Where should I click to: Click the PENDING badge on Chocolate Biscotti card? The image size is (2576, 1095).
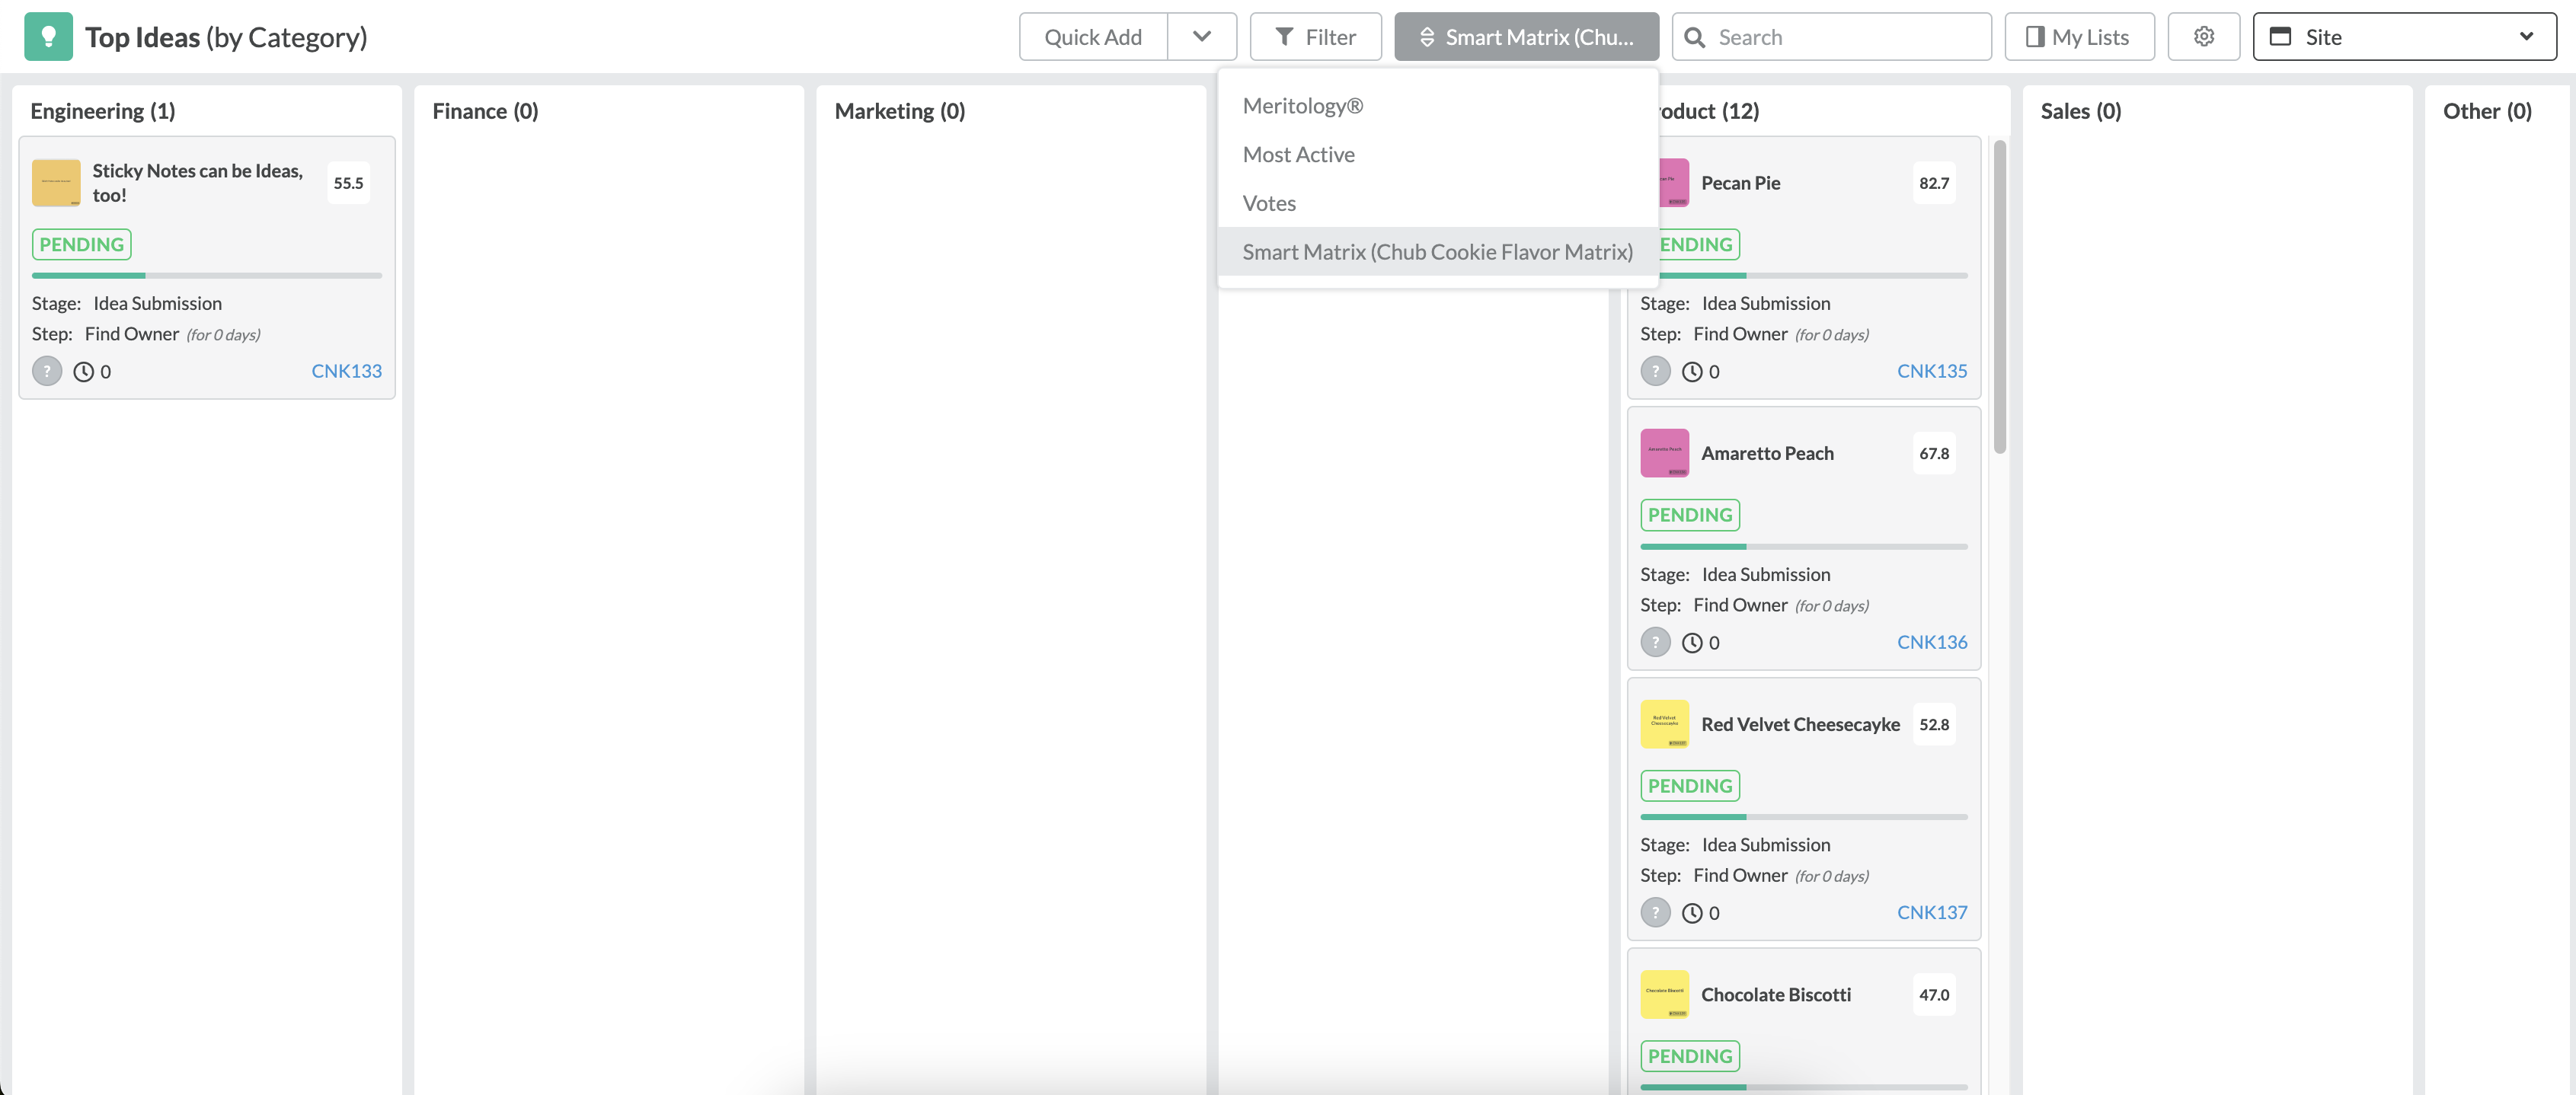1689,1056
